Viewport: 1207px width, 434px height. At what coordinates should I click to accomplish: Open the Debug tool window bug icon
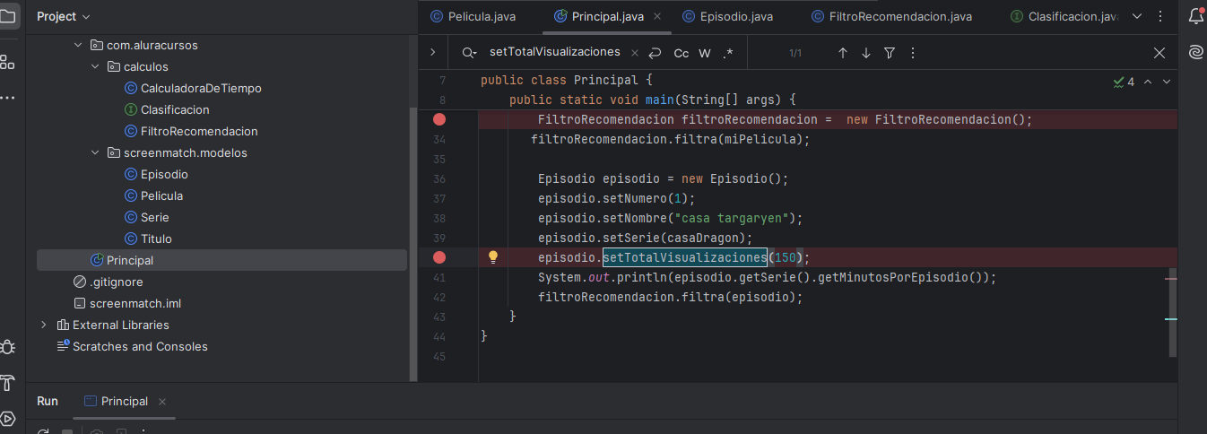point(7,347)
